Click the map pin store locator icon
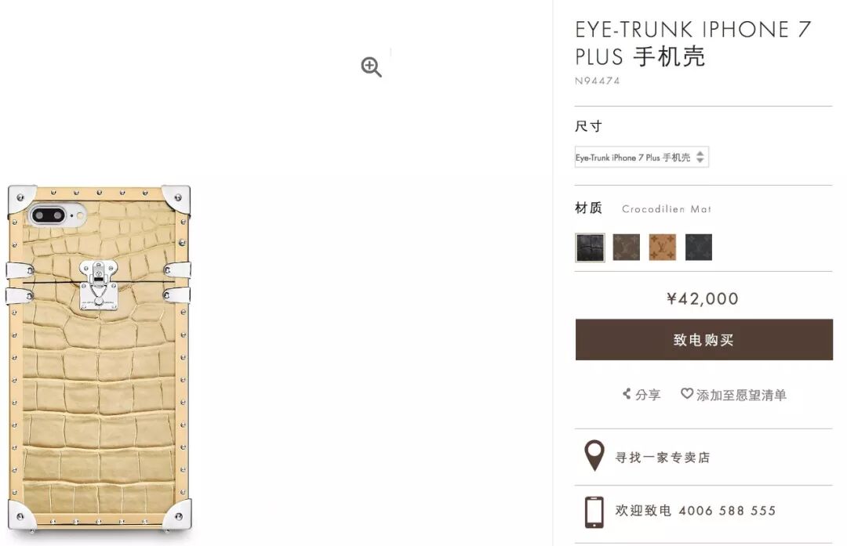Viewport: 847px width, 546px height. tap(594, 456)
